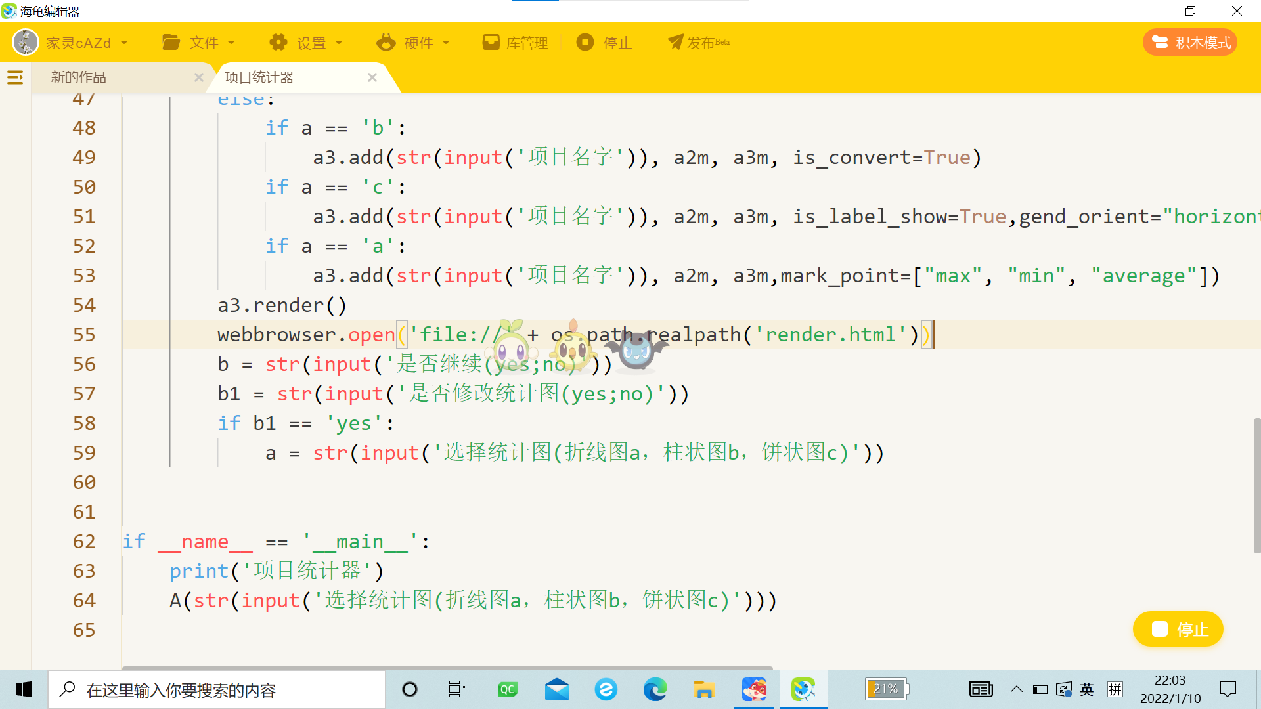Click the taskbar search box
The image size is (1261, 709).
point(217,689)
